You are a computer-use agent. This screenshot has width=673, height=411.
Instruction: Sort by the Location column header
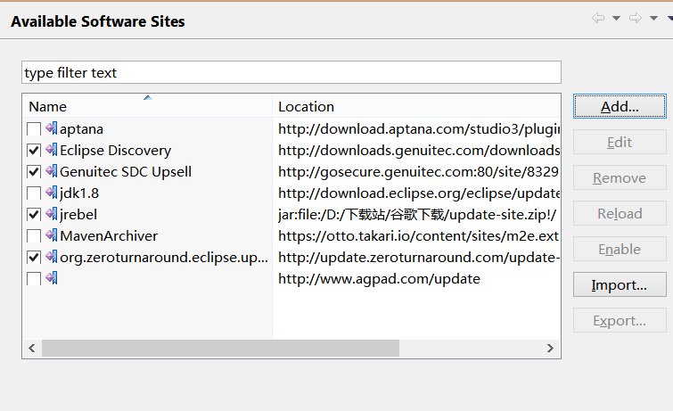click(x=416, y=106)
